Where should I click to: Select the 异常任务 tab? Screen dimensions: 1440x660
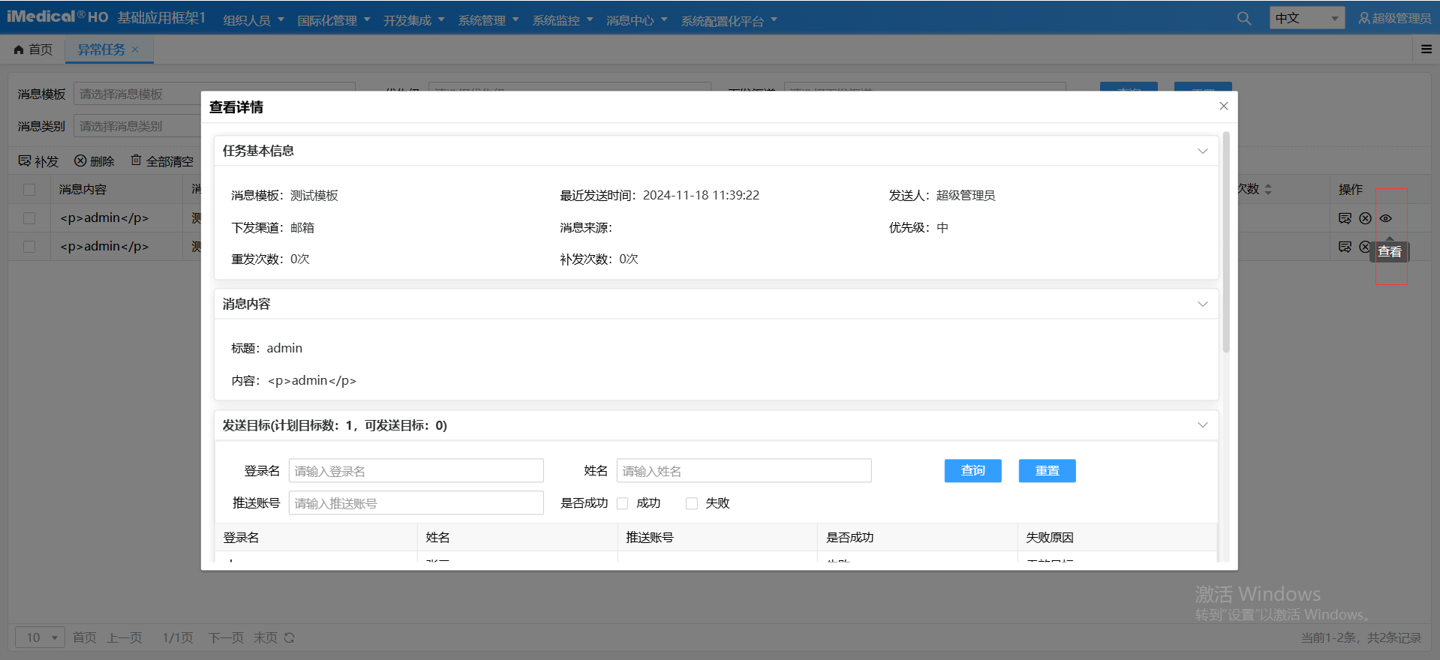point(101,49)
